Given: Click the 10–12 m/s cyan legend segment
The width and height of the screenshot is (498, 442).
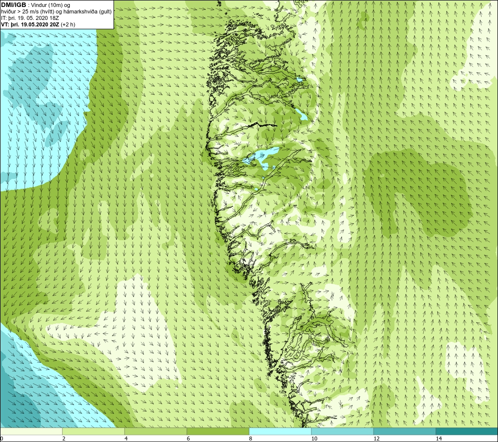Looking at the screenshot, I should coord(343,432).
